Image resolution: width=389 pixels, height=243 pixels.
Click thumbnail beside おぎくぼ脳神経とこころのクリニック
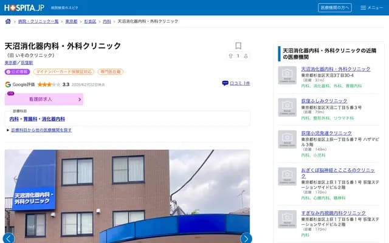[287, 177]
